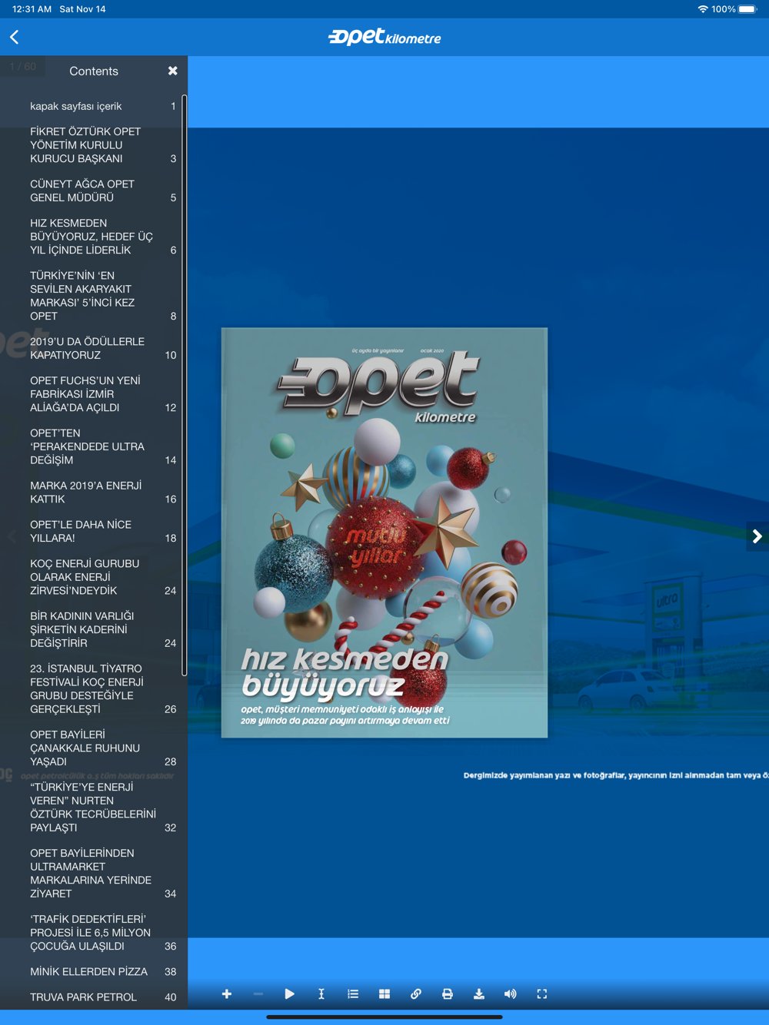The width and height of the screenshot is (769, 1025).
Task: Toggle the sound speaker icon
Action: point(510,994)
